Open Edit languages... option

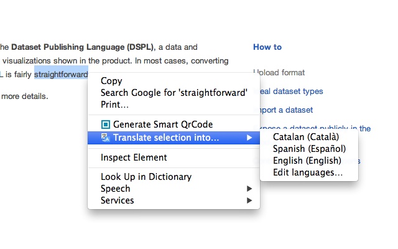click(x=308, y=172)
